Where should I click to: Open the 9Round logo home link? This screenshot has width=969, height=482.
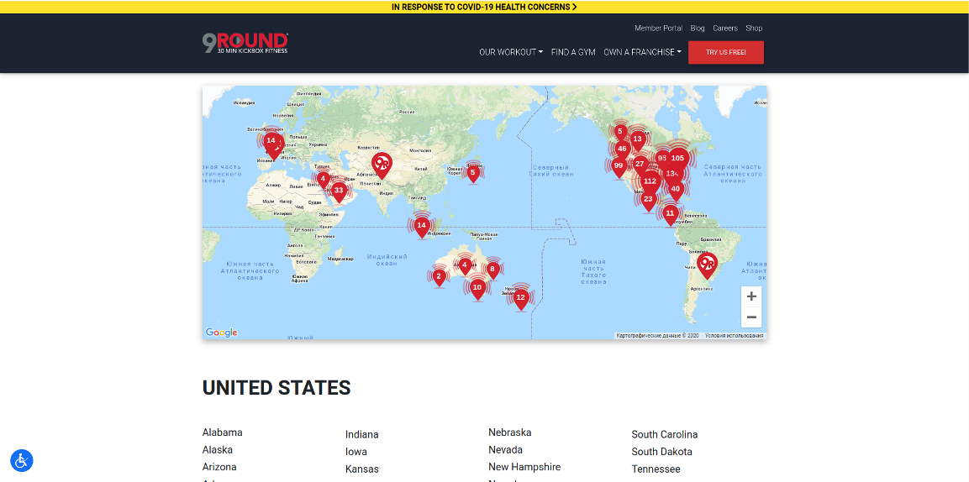[x=245, y=43]
